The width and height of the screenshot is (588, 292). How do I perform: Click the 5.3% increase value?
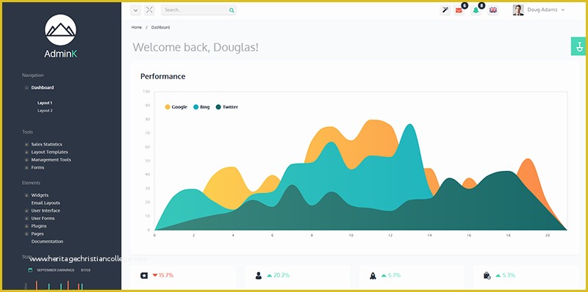coord(509,276)
